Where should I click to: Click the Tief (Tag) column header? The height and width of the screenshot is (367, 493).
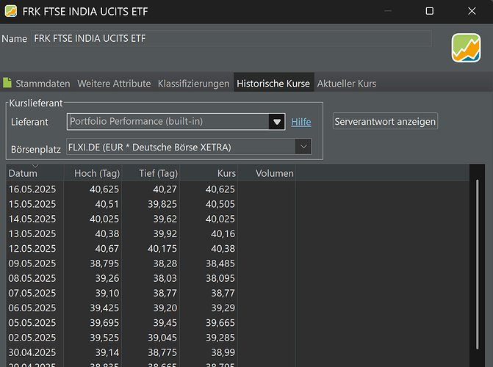tap(151, 173)
